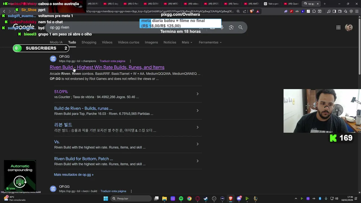Open Vídeos curtos tab

point(128,42)
